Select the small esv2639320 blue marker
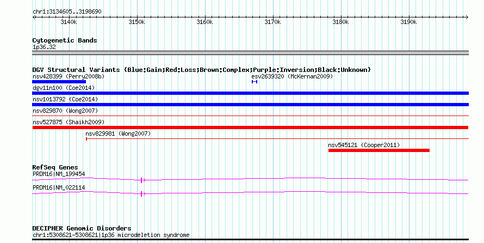Viewport: 484px width, 243px height. (x=255, y=82)
